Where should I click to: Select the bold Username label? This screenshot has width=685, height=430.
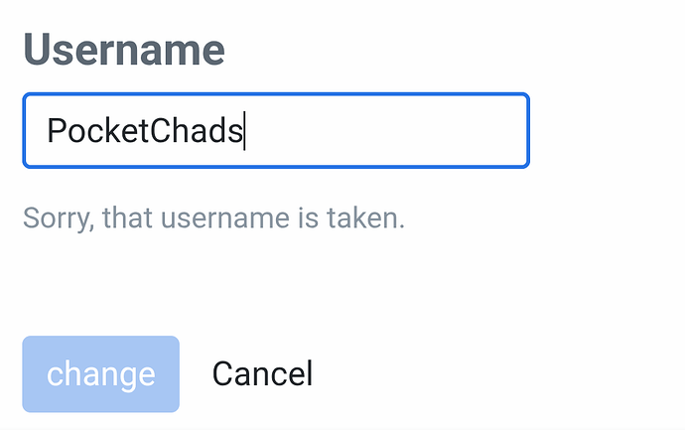coord(123,49)
